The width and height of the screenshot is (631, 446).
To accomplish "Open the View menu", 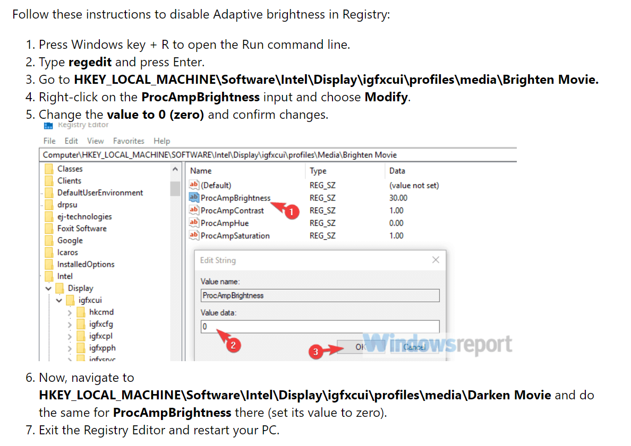I will [96, 141].
